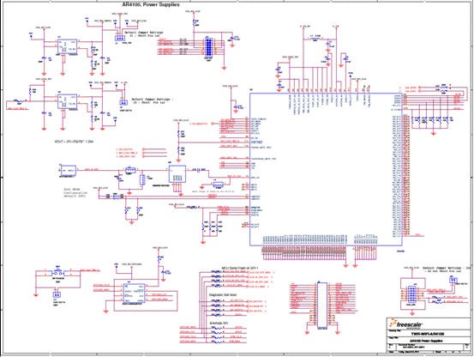Select the three-pin J1 jumper symbol

pos(120,39)
